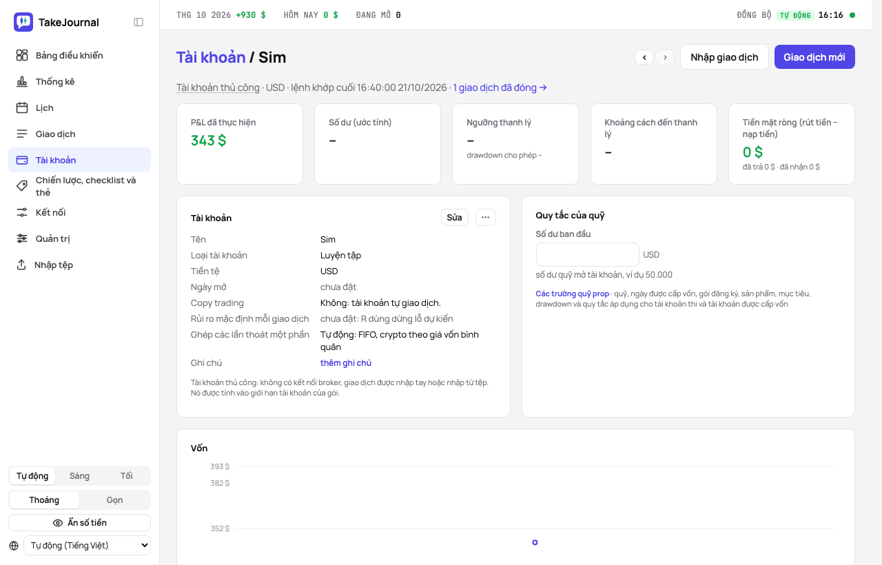The image size is (882, 565).
Task: Open Lịch calendar icon
Action: pos(22,107)
